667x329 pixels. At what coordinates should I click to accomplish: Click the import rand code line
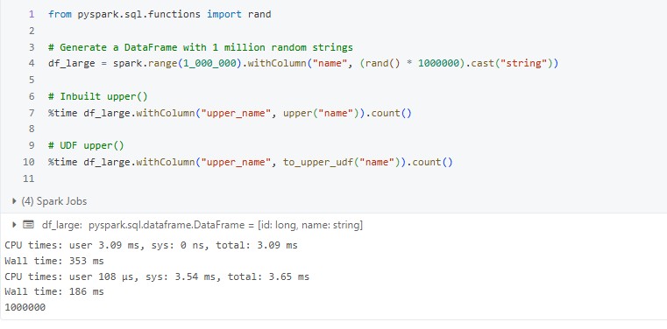click(x=160, y=14)
